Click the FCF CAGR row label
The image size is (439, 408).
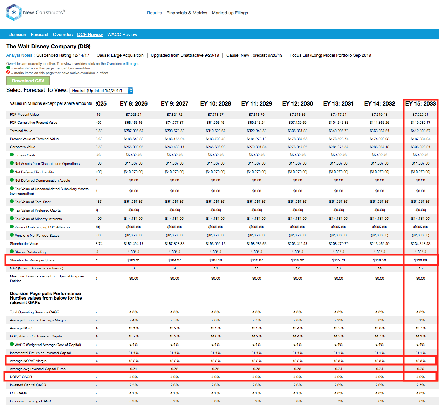(18, 393)
